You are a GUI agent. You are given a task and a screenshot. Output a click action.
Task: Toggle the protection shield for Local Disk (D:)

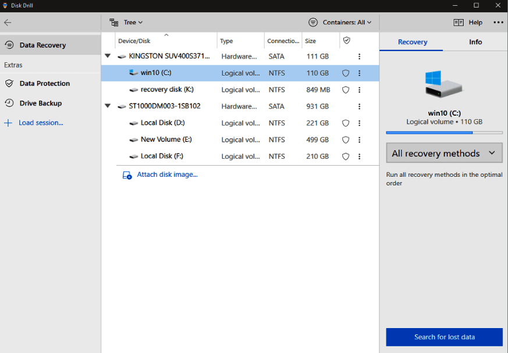tap(345, 123)
